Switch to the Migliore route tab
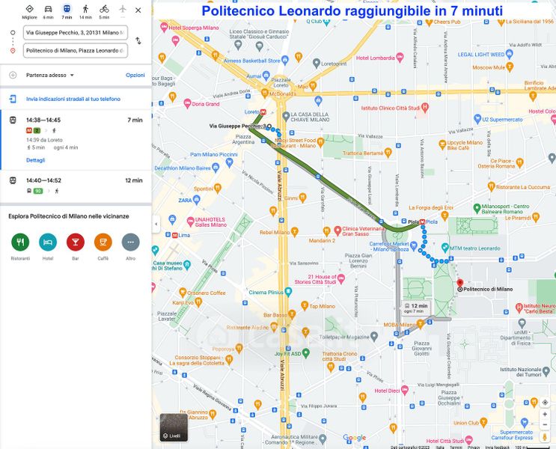The width and height of the screenshot is (556, 449). tap(29, 9)
